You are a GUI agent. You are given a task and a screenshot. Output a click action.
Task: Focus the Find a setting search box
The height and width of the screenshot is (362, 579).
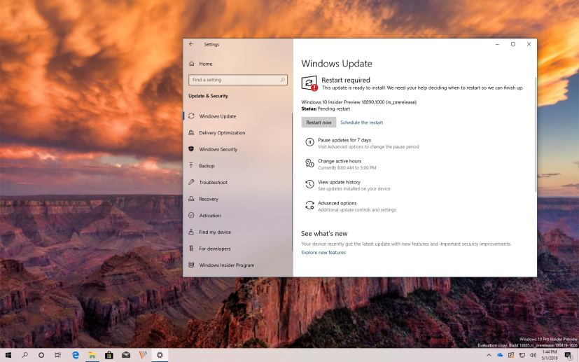(x=238, y=80)
